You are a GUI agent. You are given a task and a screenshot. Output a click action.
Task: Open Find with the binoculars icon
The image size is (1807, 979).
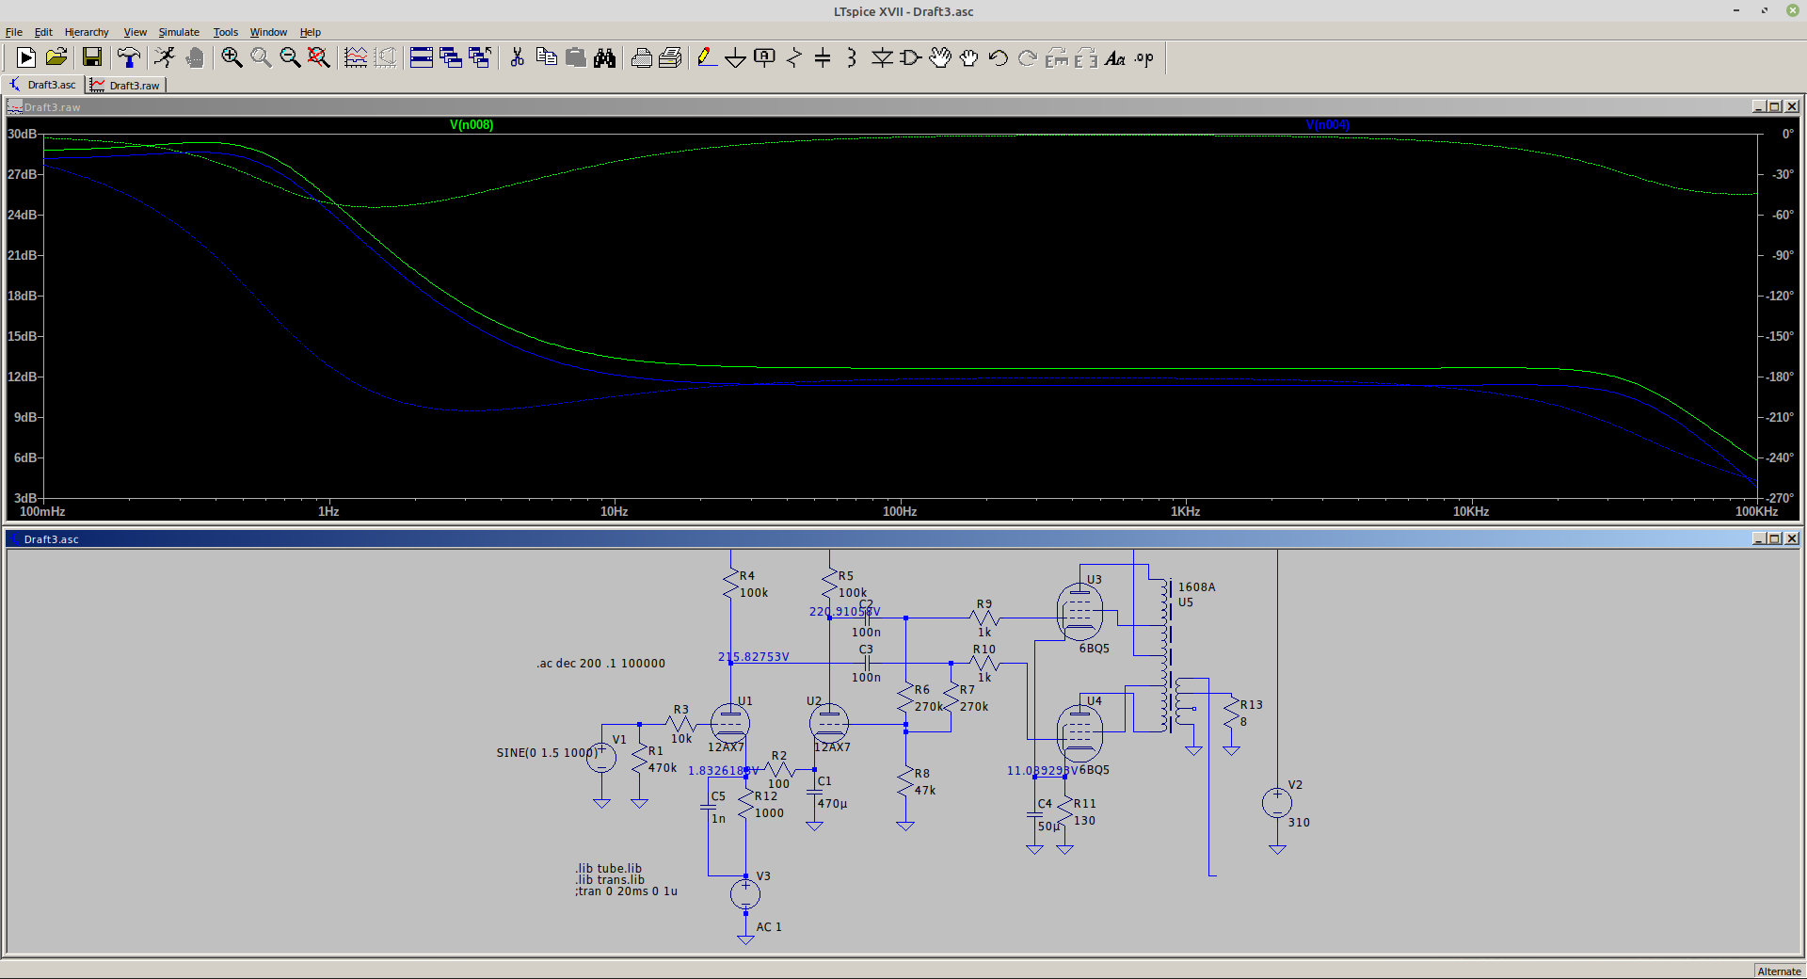[x=604, y=58]
